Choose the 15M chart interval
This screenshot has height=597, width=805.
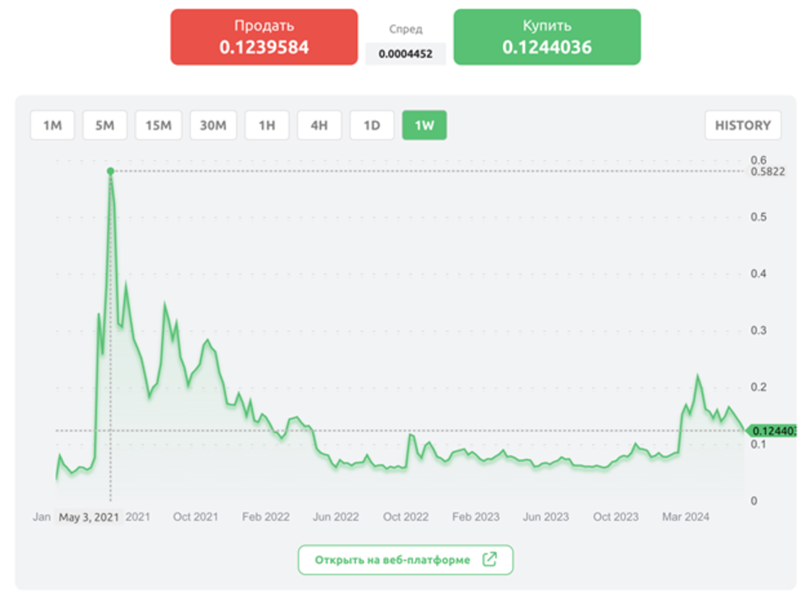coord(158,125)
